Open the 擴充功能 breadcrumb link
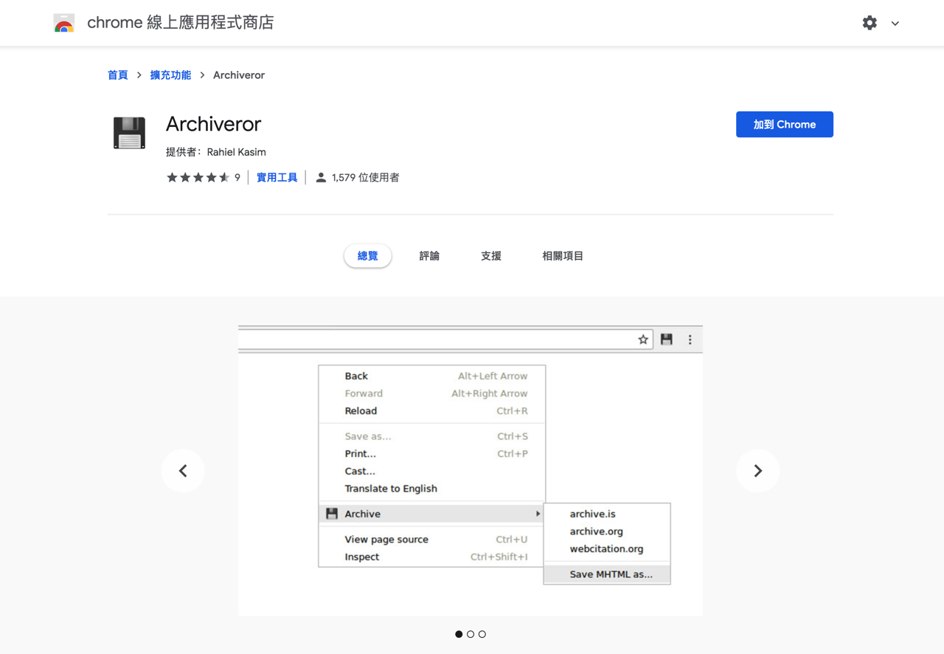 point(170,75)
